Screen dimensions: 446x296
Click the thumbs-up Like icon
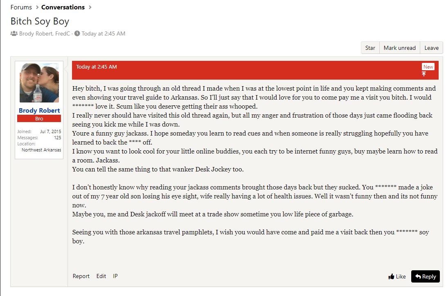point(392,276)
